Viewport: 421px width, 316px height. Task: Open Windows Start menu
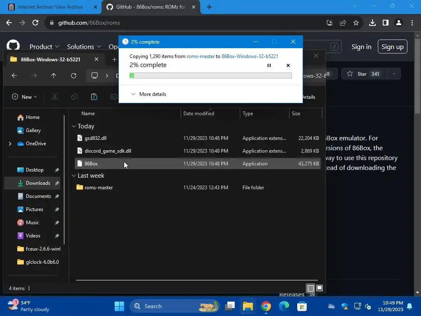[x=120, y=306]
